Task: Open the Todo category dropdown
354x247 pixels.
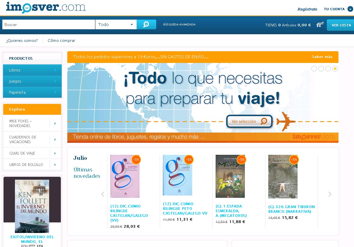Action: tap(116, 25)
